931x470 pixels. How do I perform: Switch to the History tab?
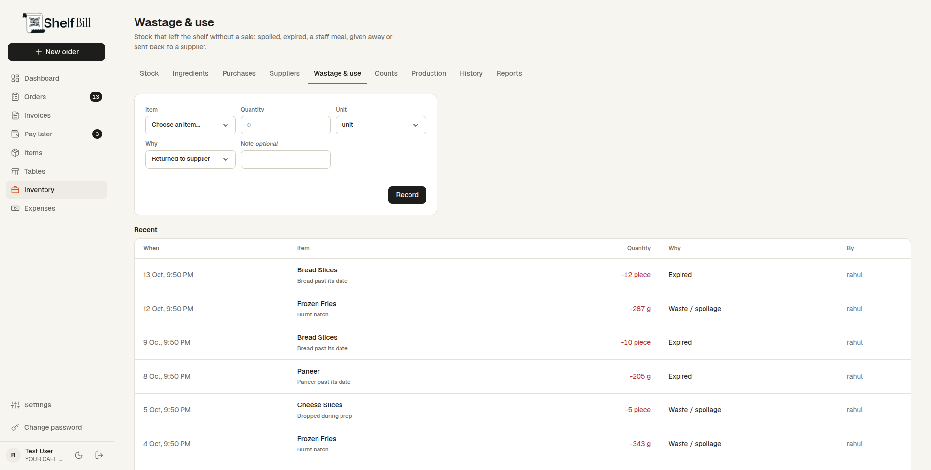click(471, 73)
